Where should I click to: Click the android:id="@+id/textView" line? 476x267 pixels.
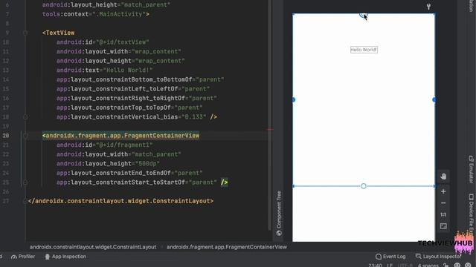[103, 42]
